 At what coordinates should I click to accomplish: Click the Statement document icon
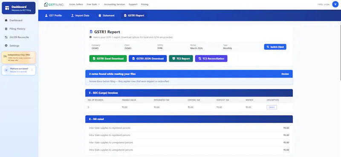[100, 15]
